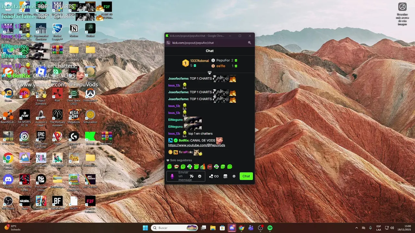Select the Overwatch 2 desktop icon
Screen dimensions: 415x233
tap(90, 96)
